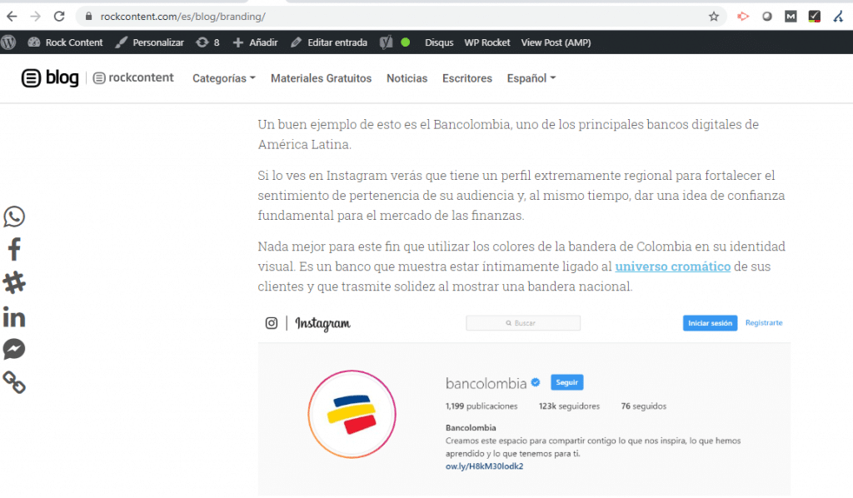Open the WordPress logo menu

(x=8, y=42)
